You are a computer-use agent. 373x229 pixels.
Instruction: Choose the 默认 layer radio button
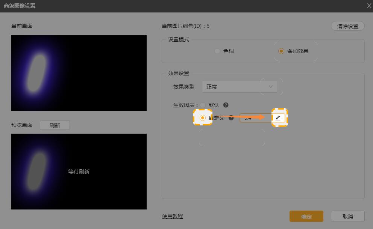[203, 105]
